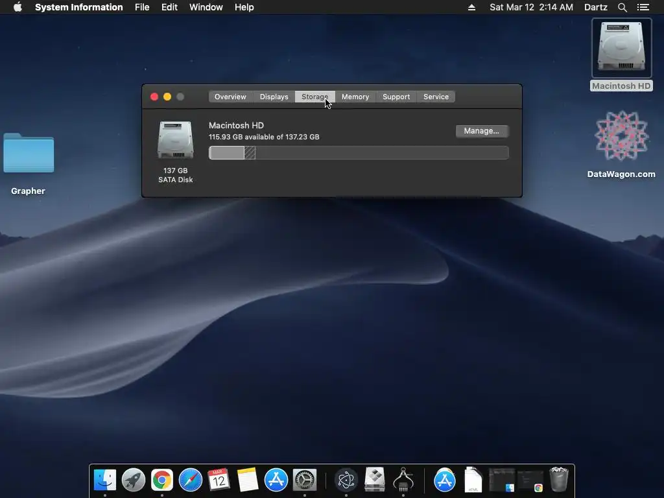The width and height of the screenshot is (664, 498).
Task: Open App Store icon left of System Preferences
Action: click(276, 480)
